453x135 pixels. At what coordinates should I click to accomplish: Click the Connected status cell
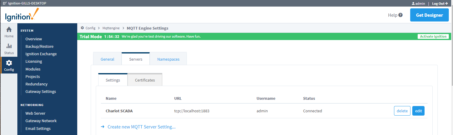pos(313,111)
